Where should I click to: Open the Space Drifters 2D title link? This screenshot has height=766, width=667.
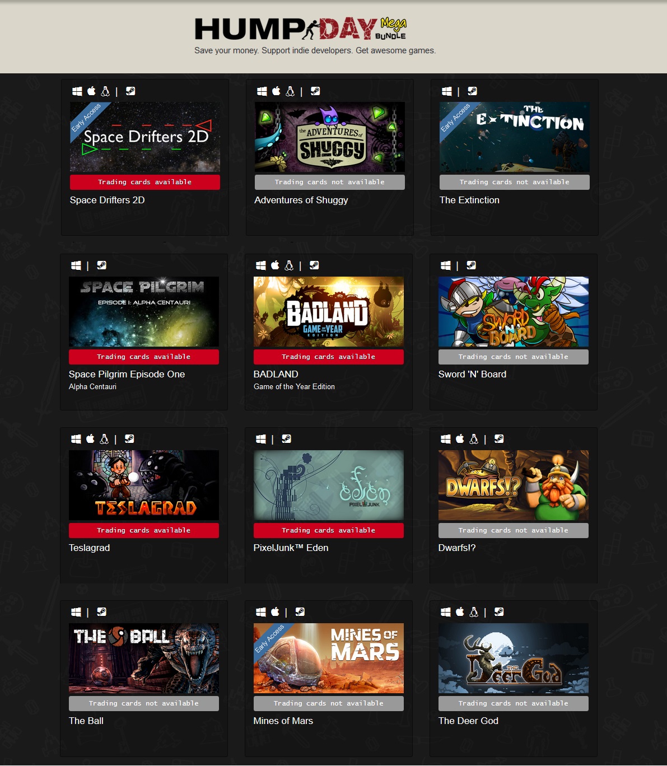coord(108,200)
